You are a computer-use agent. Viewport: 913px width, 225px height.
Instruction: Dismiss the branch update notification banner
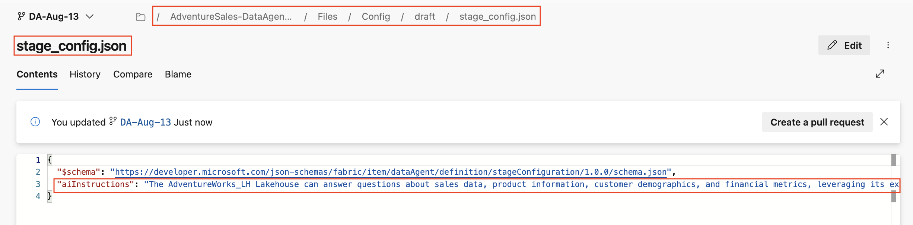point(884,122)
